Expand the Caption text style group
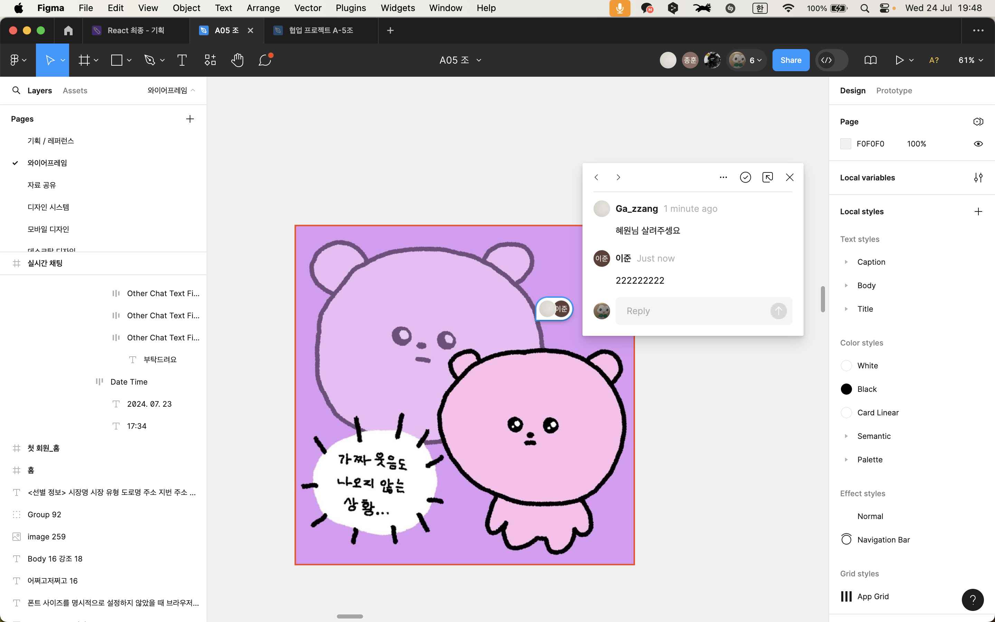 tap(846, 262)
